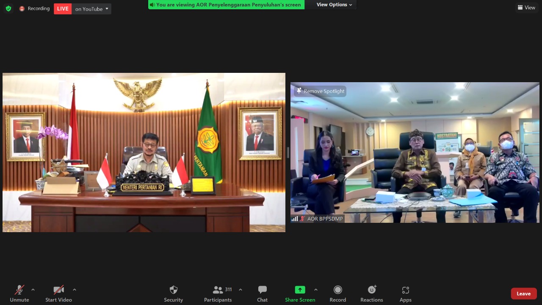Click the Record icon

pyautogui.click(x=337, y=290)
